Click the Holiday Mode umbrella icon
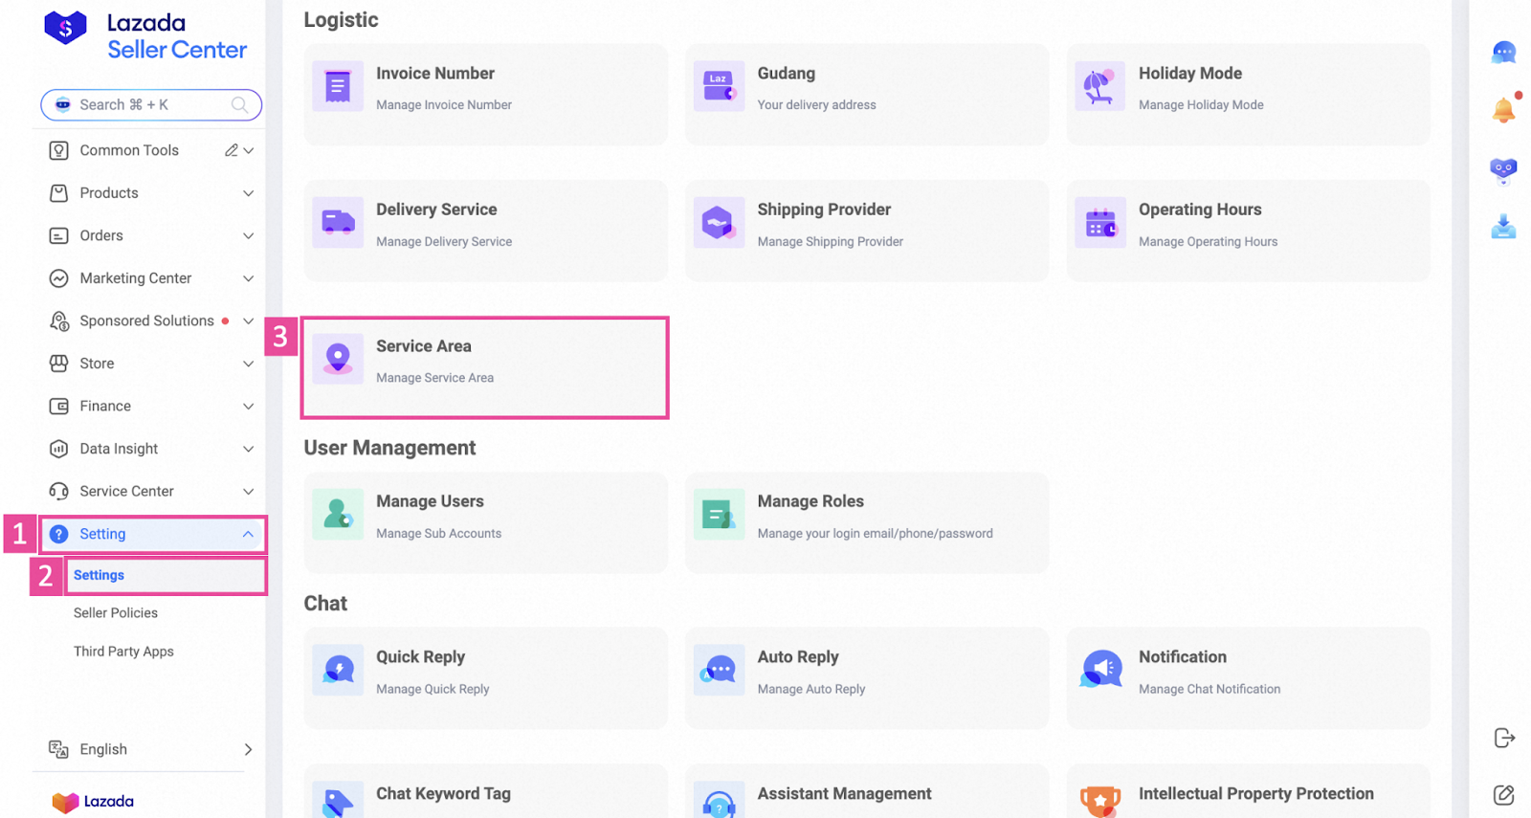 [x=1099, y=87]
